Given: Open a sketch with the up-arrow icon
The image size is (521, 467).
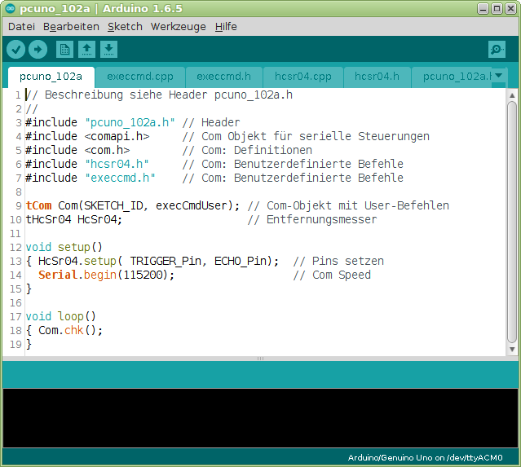Looking at the screenshot, I should click(86, 50).
